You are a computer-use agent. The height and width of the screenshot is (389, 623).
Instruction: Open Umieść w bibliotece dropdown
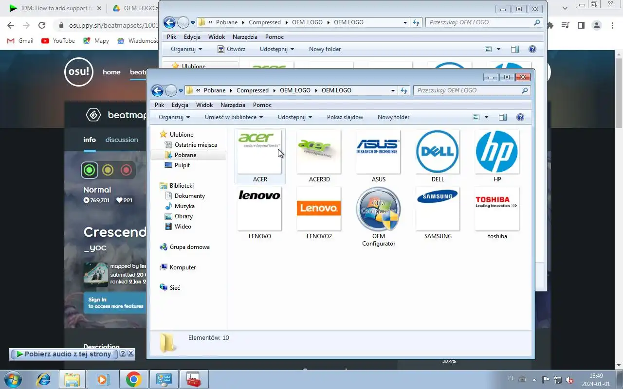234,117
